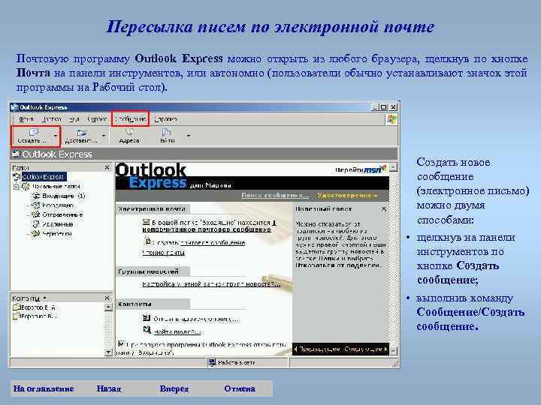541x405 pixels.
Task: Open the dropdown arrow next to Найти
Action: (x=189, y=136)
